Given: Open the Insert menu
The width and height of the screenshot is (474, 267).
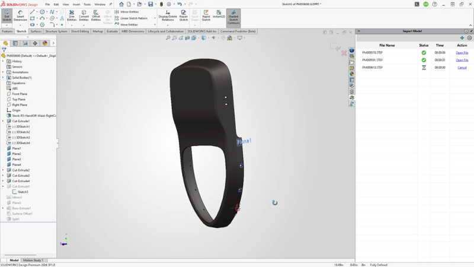Looking at the screenshot, I should pos(76,4).
